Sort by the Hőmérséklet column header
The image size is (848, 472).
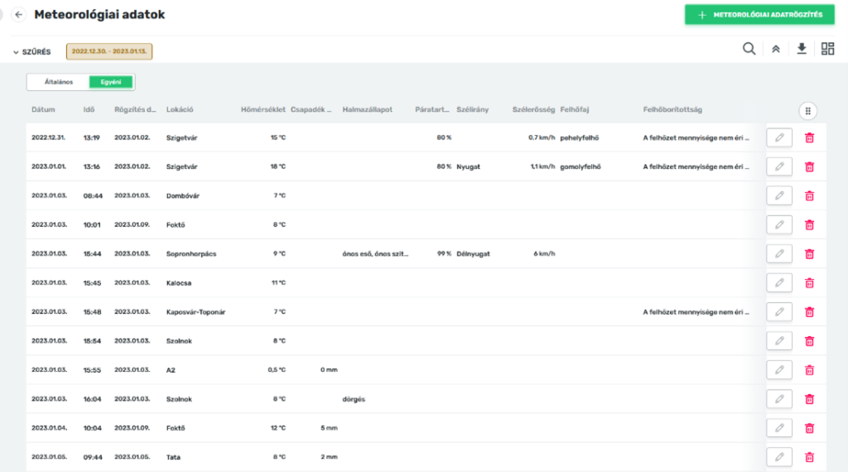click(263, 109)
